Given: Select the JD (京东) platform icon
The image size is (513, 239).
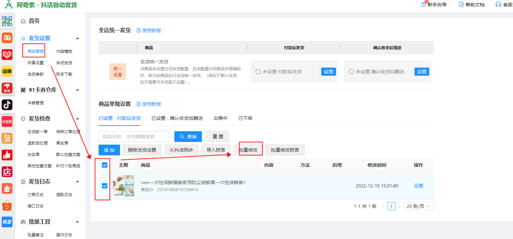Looking at the screenshot, I should [x=7, y=88].
